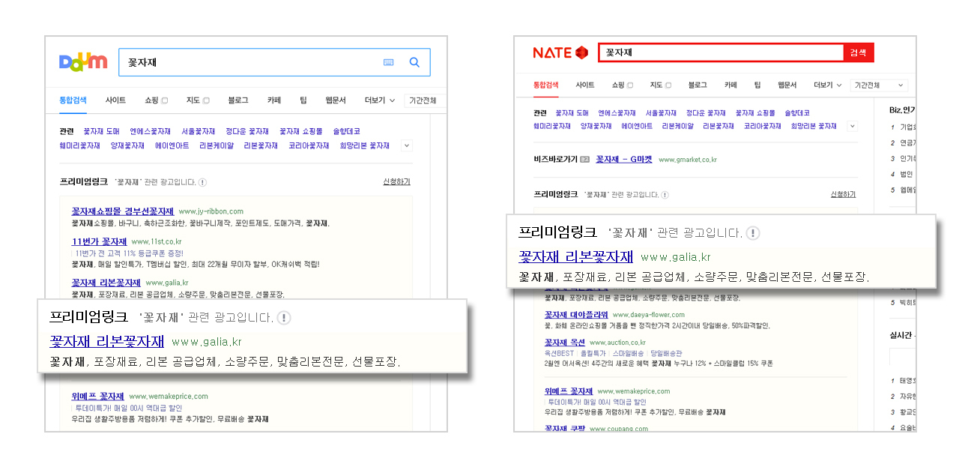
Task: Click related keyword 희망리본 꽃자재 in Nate
Action: point(814,127)
